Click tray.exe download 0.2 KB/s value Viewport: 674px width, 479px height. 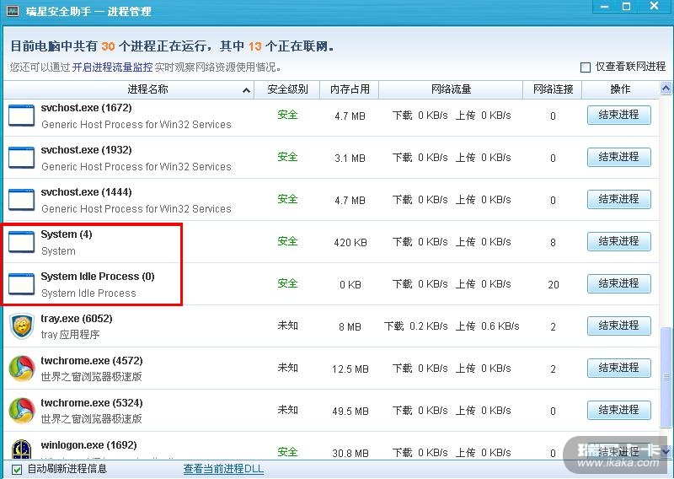point(428,326)
